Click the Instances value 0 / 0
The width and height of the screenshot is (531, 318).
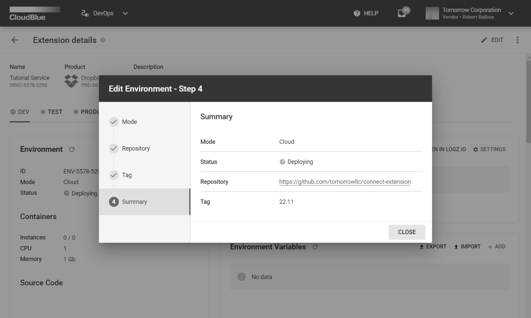(x=69, y=238)
